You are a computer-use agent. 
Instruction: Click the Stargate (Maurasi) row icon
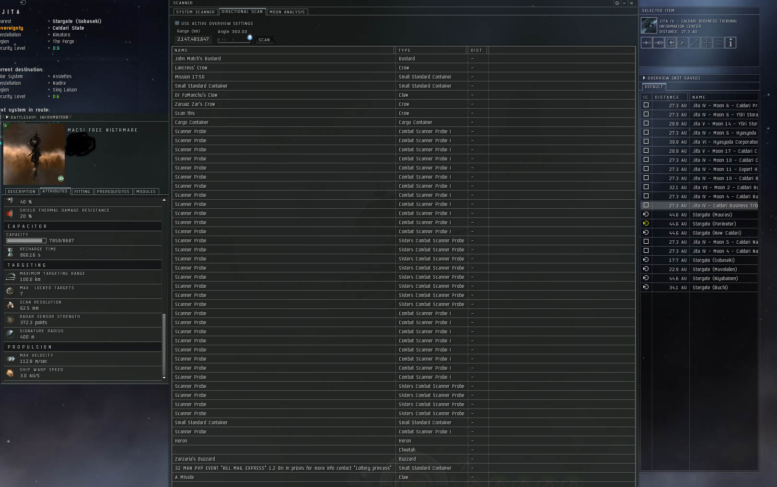646,215
